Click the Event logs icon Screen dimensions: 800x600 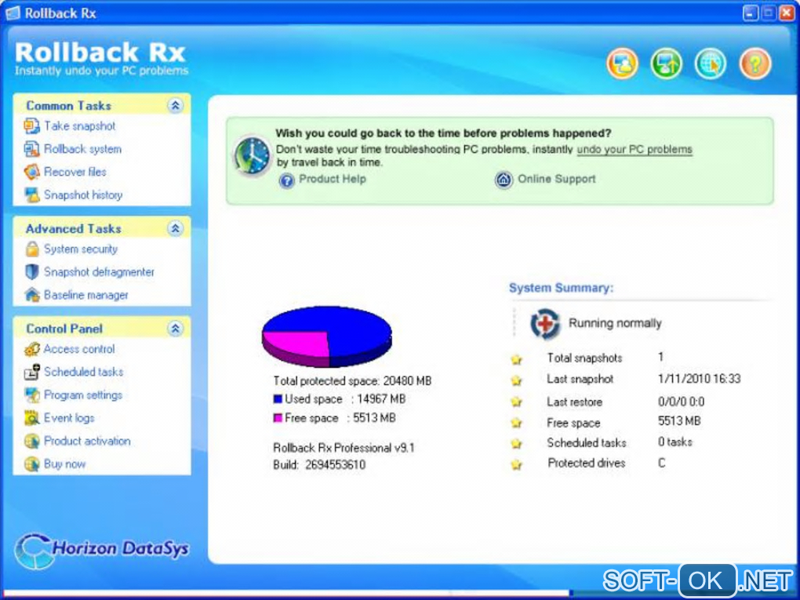pos(31,418)
